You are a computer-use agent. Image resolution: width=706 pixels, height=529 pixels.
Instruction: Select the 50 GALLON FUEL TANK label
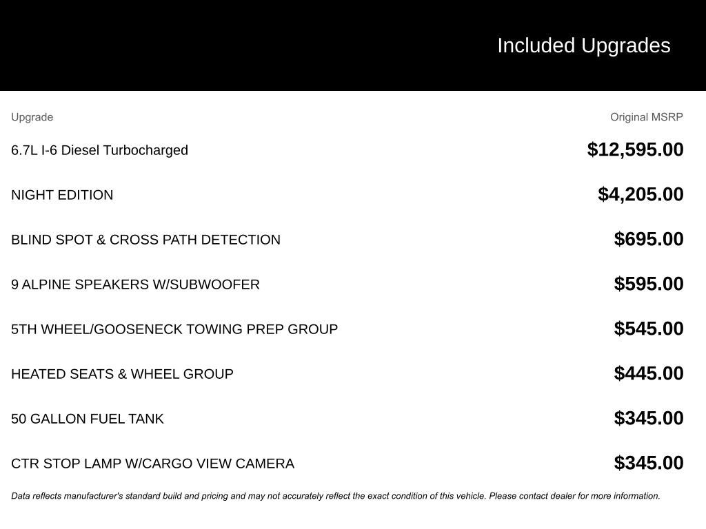88,419
